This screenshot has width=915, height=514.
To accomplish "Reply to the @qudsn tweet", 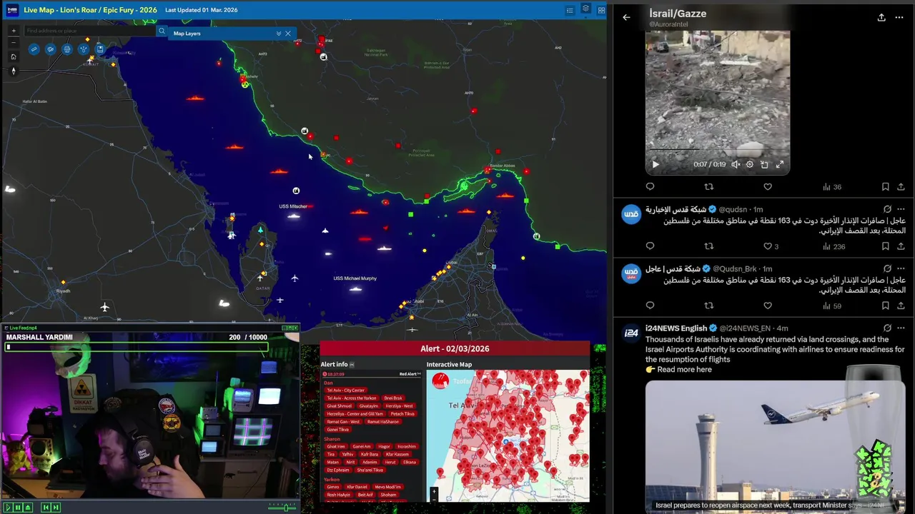I will (x=650, y=246).
